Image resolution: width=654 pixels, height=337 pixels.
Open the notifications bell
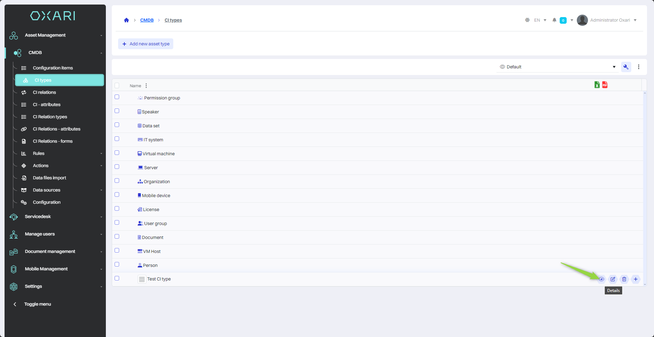pyautogui.click(x=554, y=20)
